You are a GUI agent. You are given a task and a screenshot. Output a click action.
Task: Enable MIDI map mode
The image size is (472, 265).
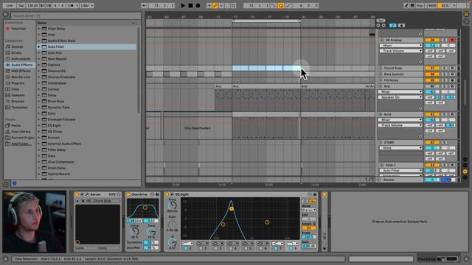(x=432, y=5)
